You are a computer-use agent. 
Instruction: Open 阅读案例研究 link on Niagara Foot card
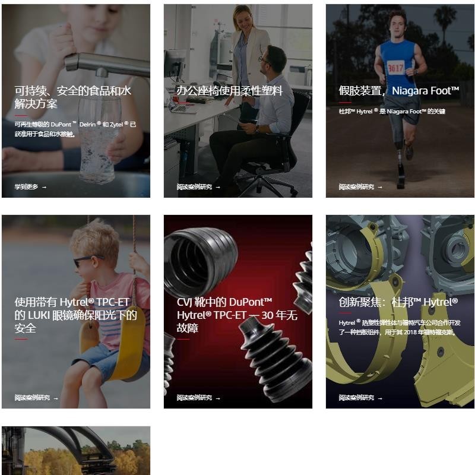[x=356, y=186]
